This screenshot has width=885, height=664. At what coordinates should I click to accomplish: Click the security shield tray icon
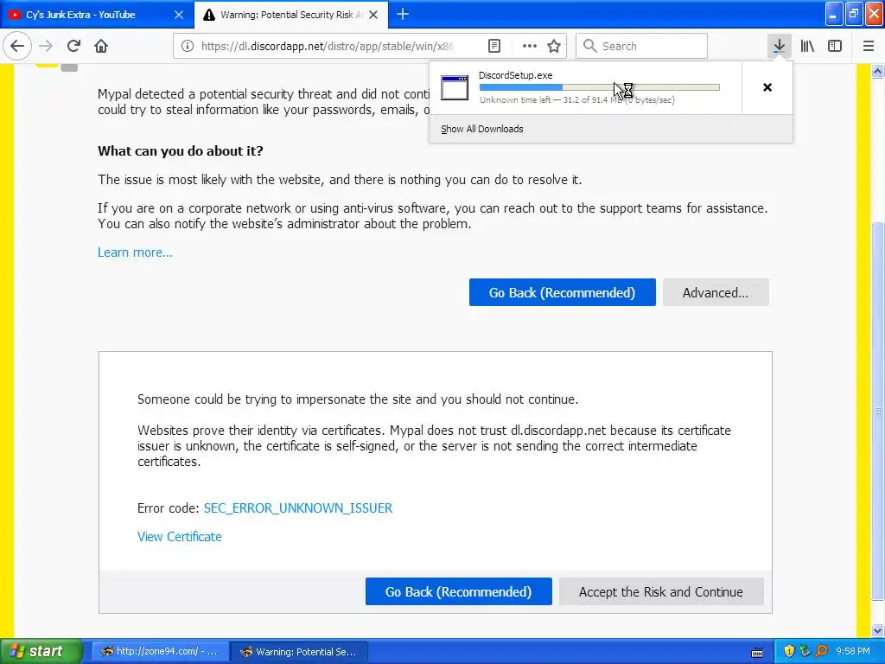click(x=789, y=651)
